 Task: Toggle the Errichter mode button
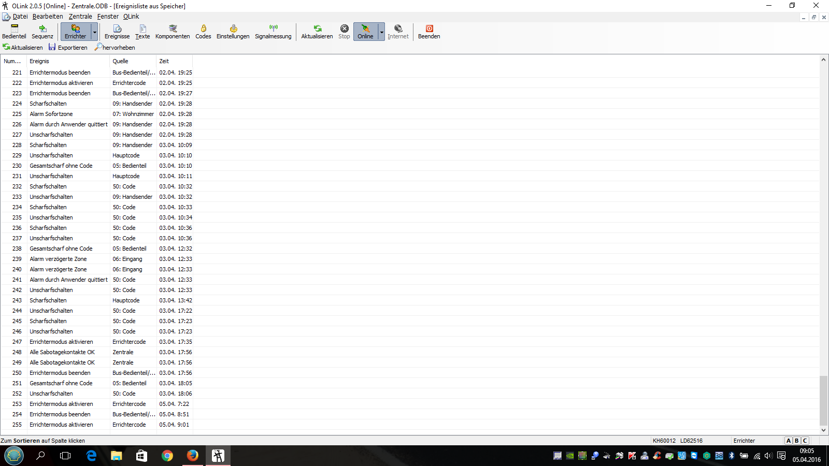76,32
